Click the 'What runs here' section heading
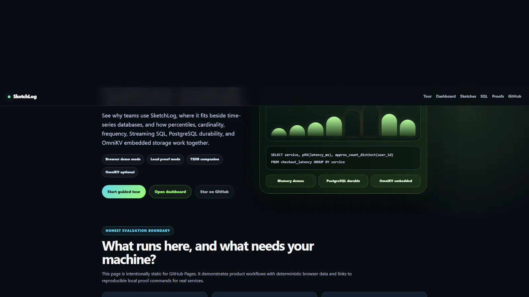 208,253
